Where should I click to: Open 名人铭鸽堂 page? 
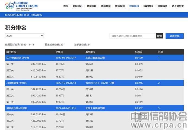pos(178,6)
